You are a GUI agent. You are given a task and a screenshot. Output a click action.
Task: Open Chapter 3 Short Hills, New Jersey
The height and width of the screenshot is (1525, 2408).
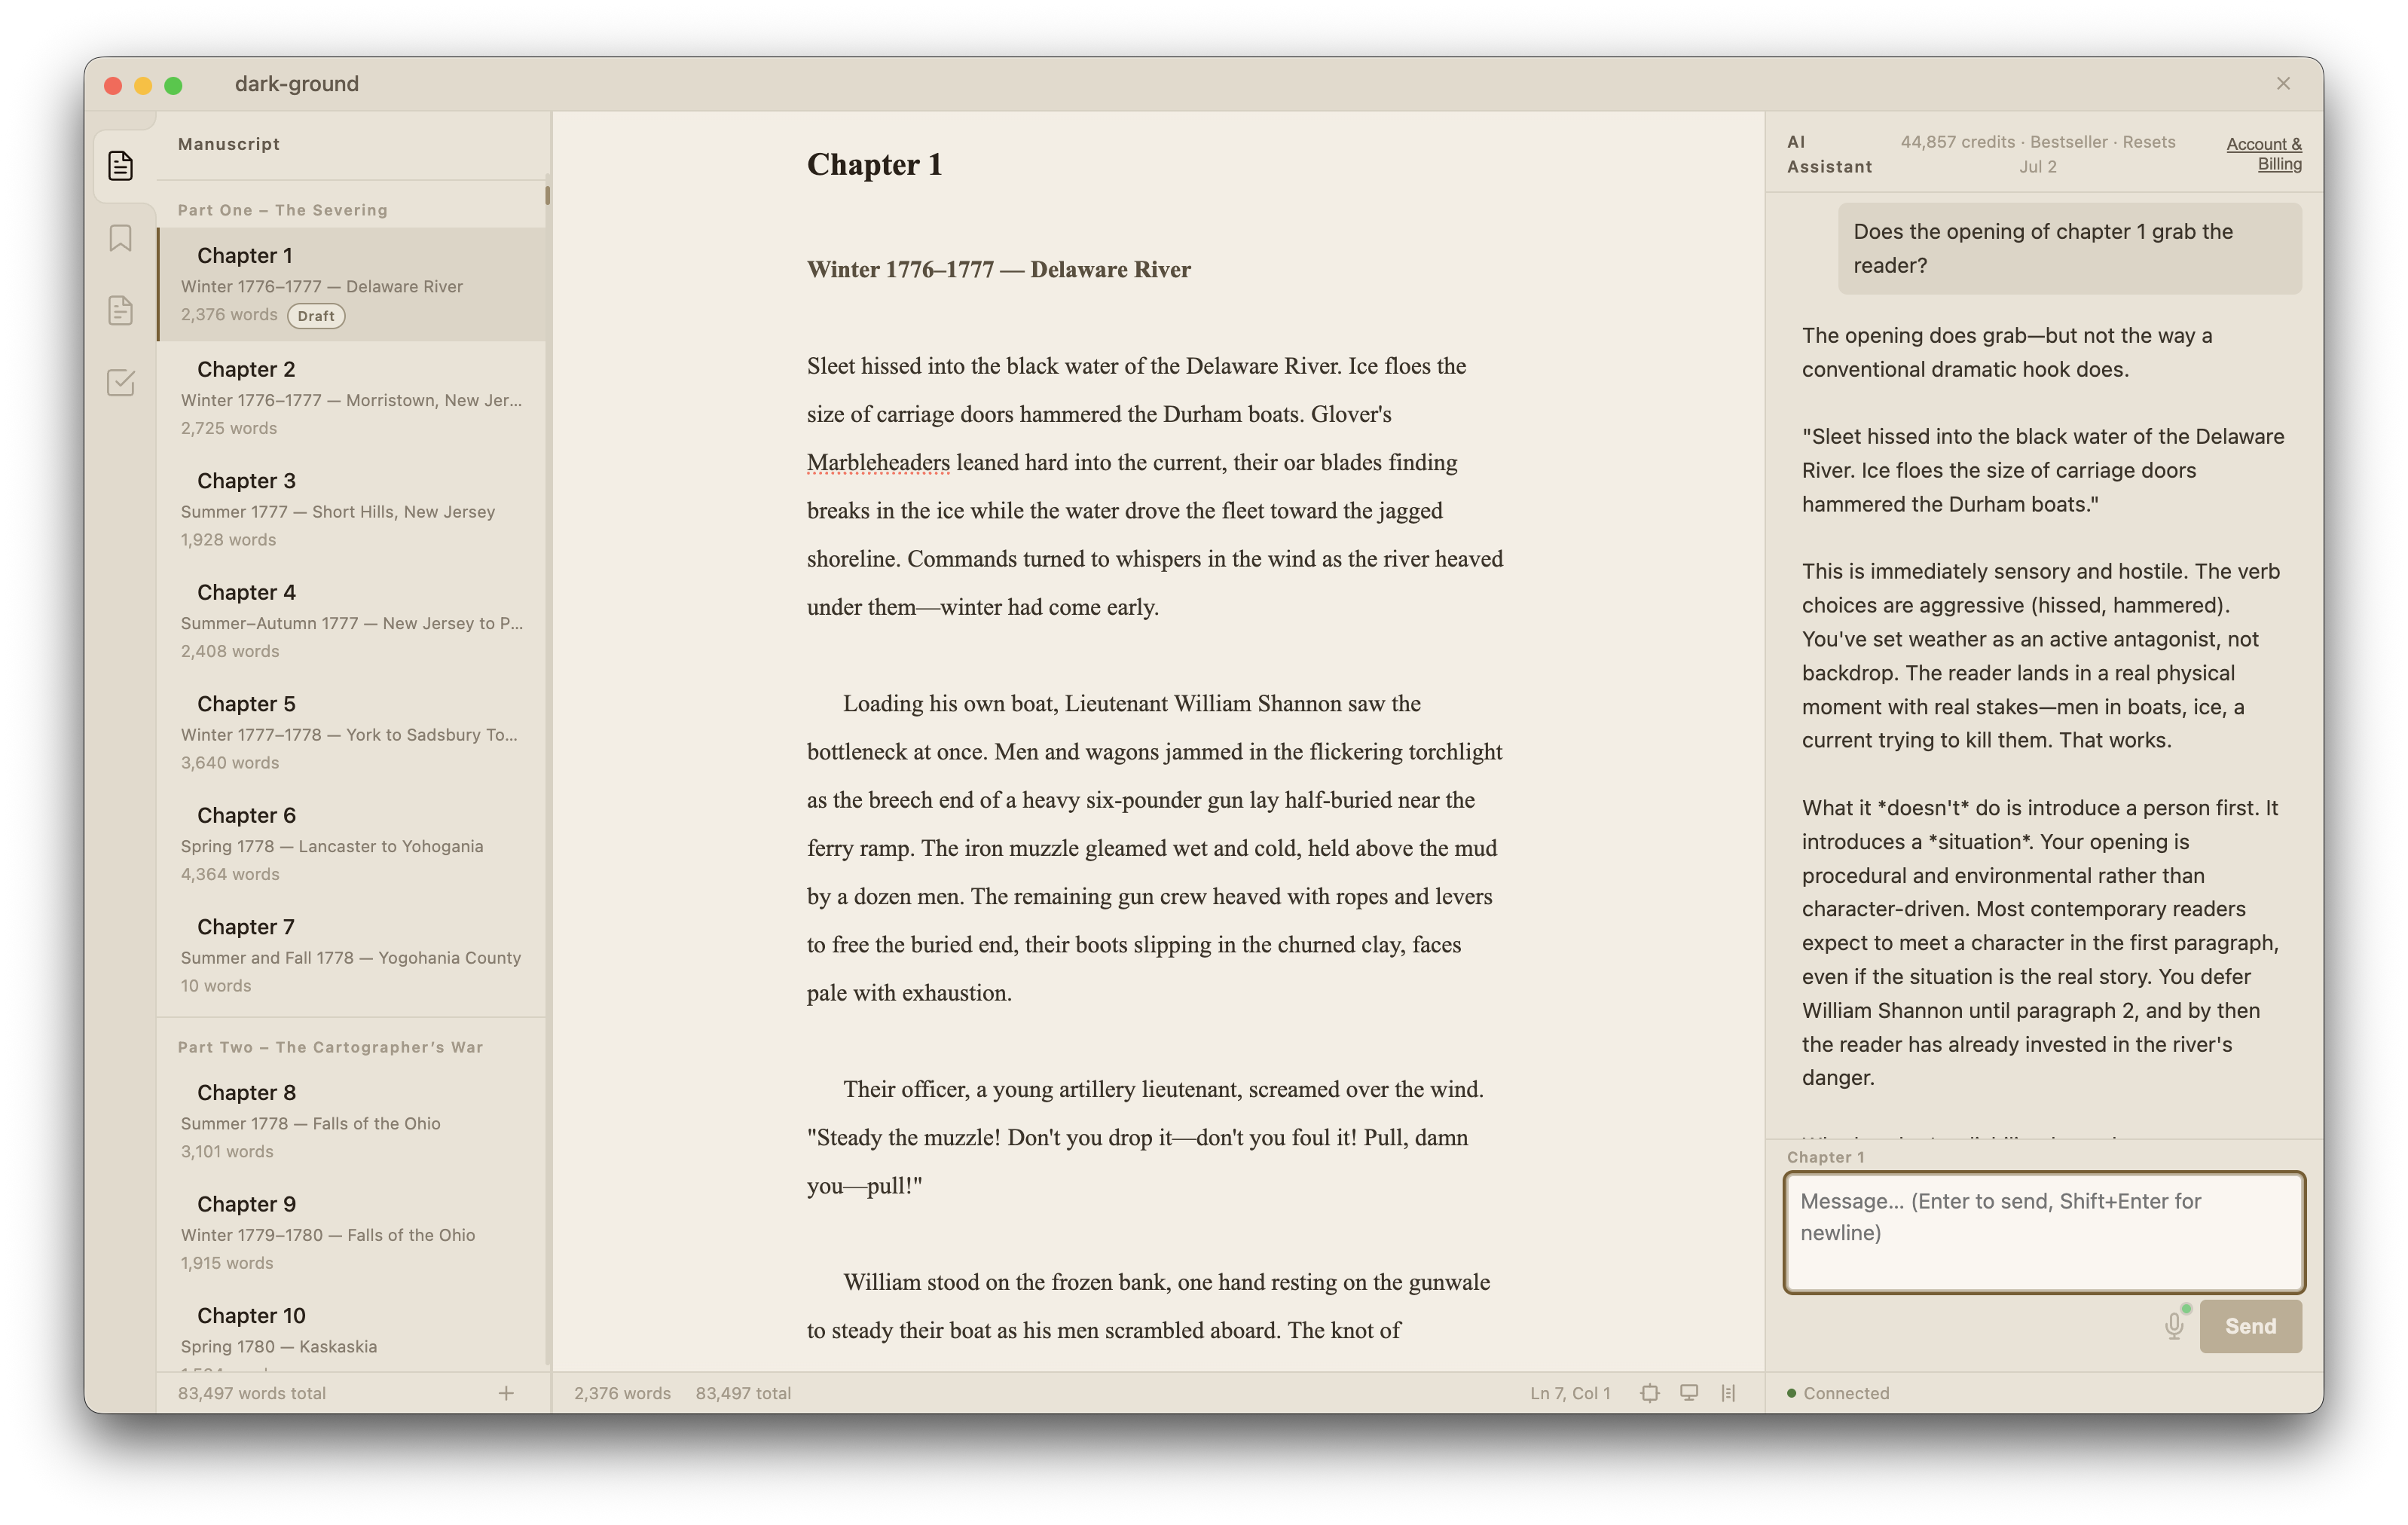pyautogui.click(x=352, y=509)
